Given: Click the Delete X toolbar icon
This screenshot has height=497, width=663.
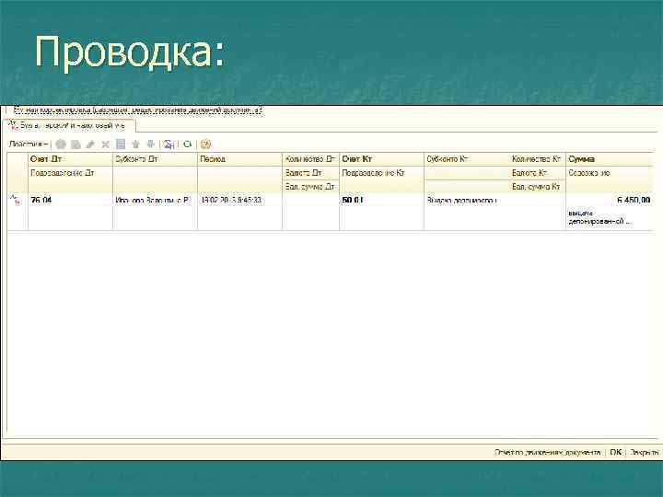Looking at the screenshot, I should click(105, 144).
